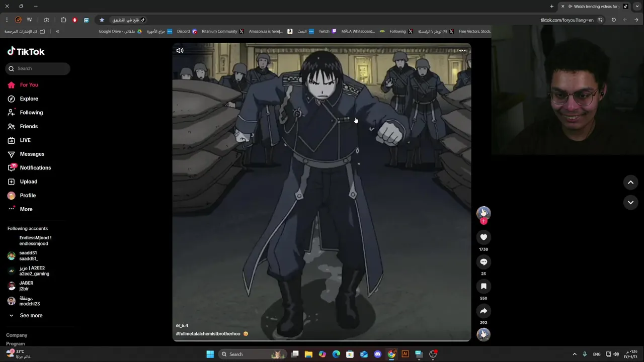Open the browser three-dot menu
Viewport: 644px width, 362px height.
[7, 20]
